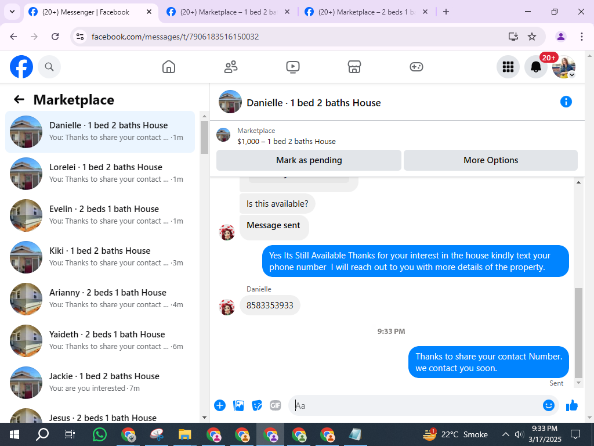The image size is (594, 446).
Task: Open the Facebook logo home link
Action: 21,67
